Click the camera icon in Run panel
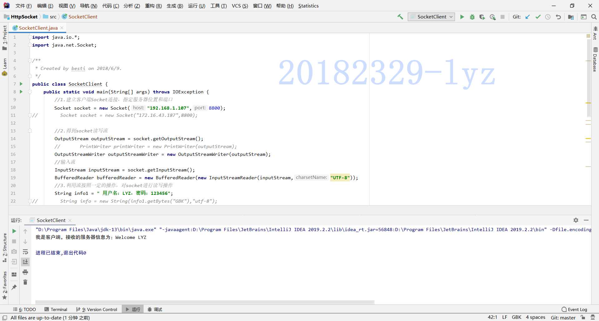Image resolution: width=599 pixels, height=321 pixels. pos(14,251)
